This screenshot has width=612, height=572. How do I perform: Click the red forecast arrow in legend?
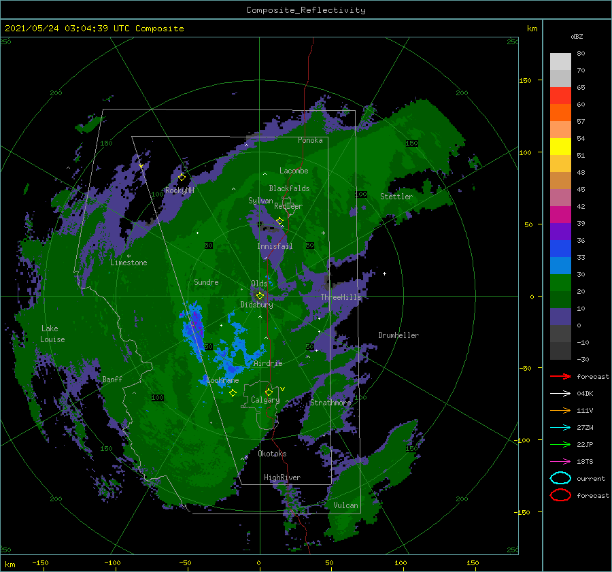click(560, 376)
